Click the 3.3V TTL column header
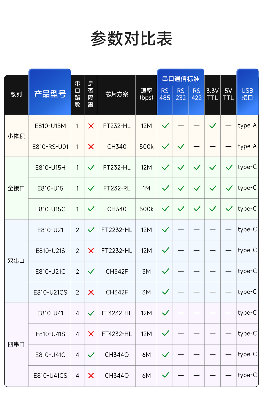Image resolution: width=263 pixels, height=420 pixels. click(x=213, y=94)
